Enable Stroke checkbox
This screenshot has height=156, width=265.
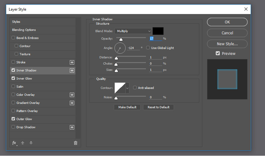(x=13, y=62)
